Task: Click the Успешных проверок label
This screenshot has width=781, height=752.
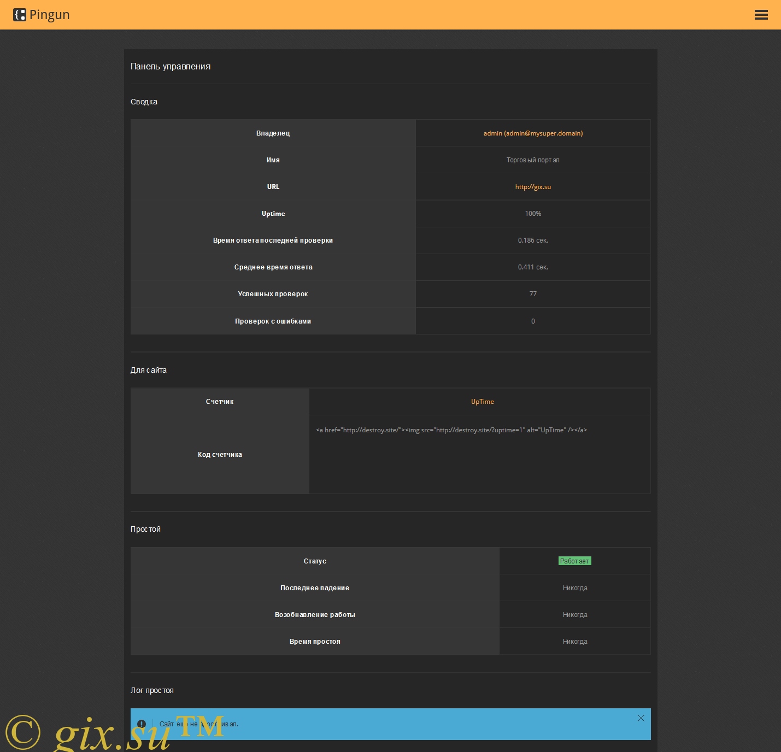Action: (x=273, y=294)
